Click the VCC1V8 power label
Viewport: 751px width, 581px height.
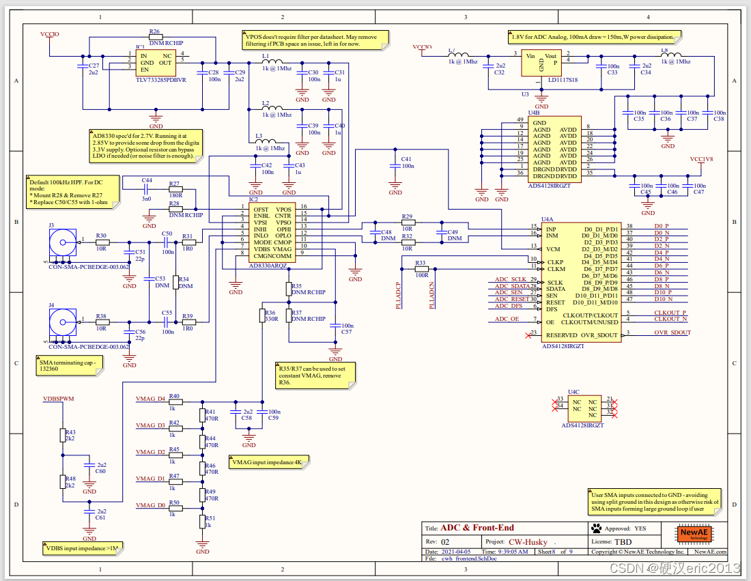(x=701, y=159)
